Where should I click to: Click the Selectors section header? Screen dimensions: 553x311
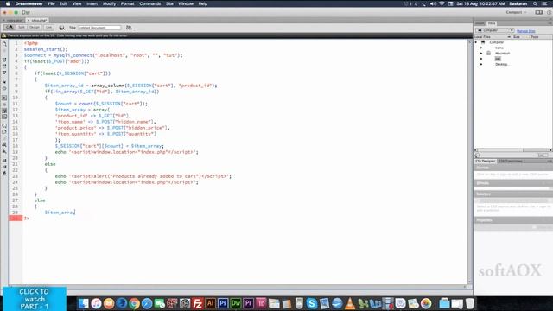coord(513,194)
